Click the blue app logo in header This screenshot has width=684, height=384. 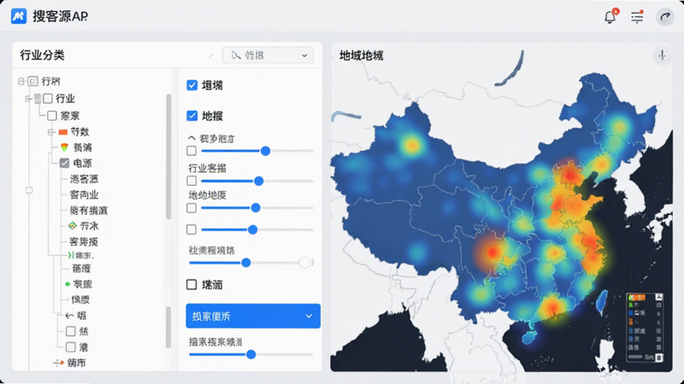click(x=19, y=16)
